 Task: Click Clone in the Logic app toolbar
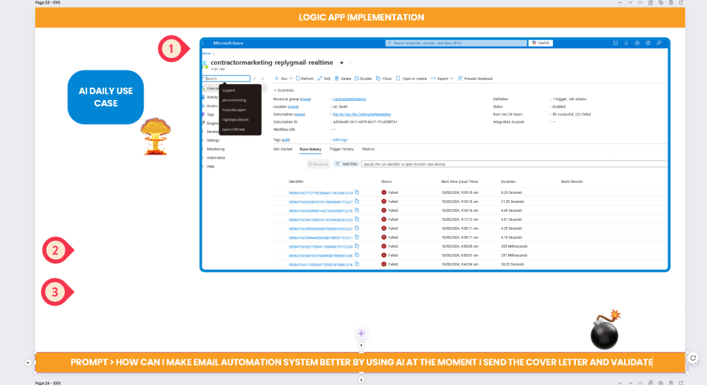(384, 79)
